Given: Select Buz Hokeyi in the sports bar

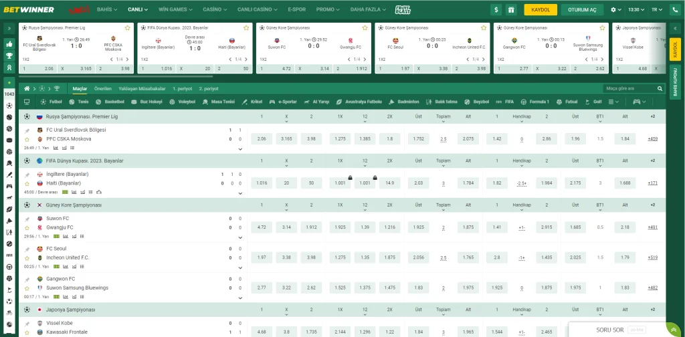Looking at the screenshot, I should 146,102.
